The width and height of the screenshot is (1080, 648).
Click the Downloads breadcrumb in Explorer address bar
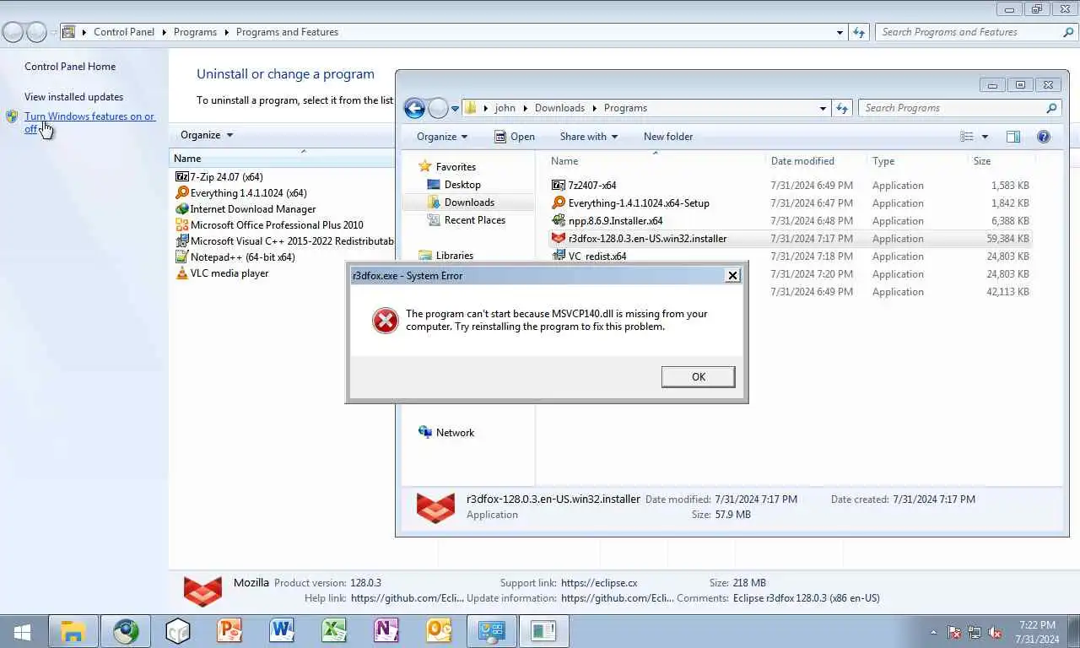[559, 108]
